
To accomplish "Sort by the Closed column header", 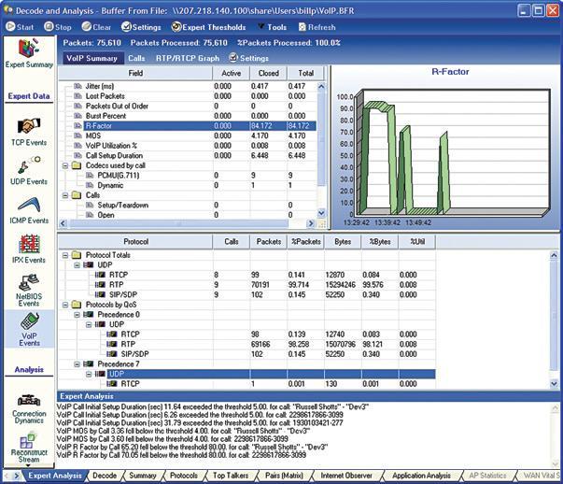I will tap(268, 73).
